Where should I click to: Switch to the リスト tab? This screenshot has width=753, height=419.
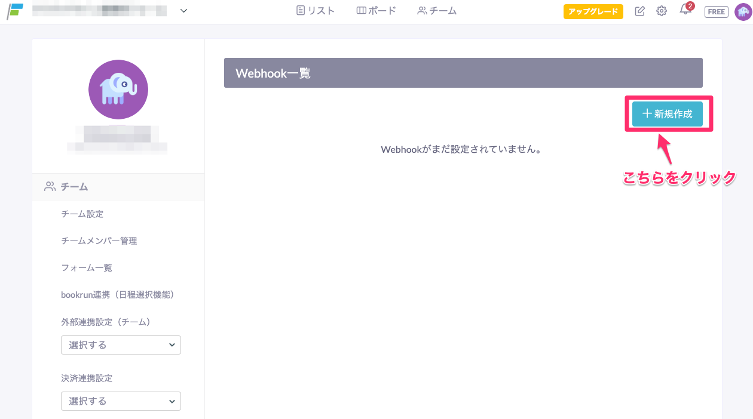pyautogui.click(x=316, y=11)
